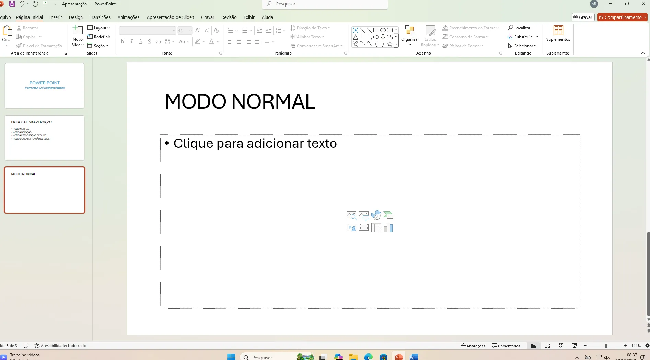Open the Layout dropdown in Slides group
650x360 pixels.
coord(99,28)
